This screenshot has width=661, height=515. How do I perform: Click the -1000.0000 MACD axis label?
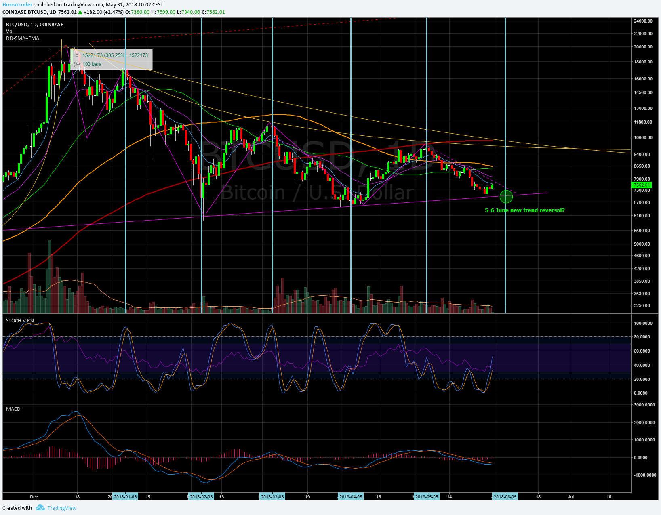pyautogui.click(x=644, y=475)
